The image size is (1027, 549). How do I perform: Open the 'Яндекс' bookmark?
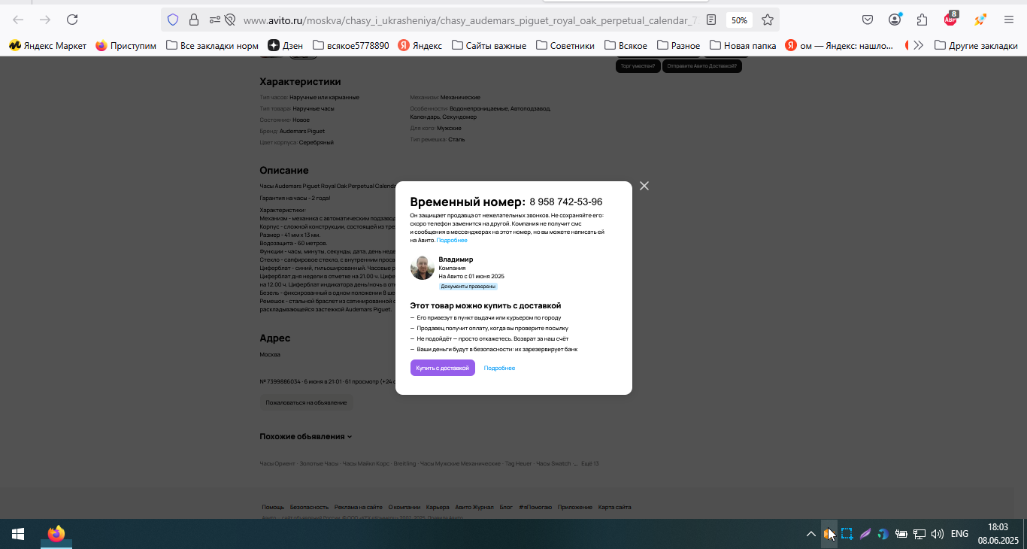(x=420, y=46)
